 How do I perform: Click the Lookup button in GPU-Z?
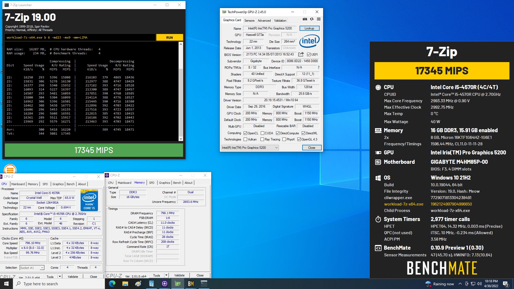(309, 28)
